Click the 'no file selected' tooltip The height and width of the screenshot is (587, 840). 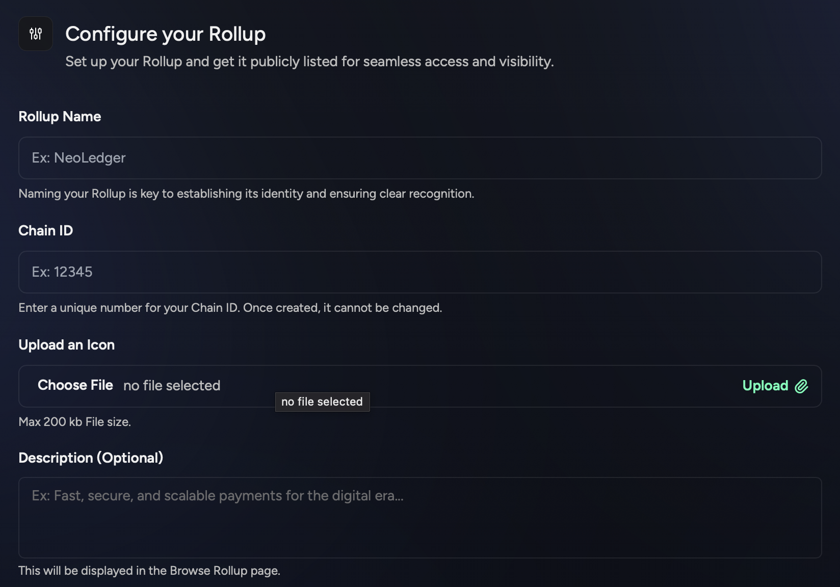(x=322, y=402)
